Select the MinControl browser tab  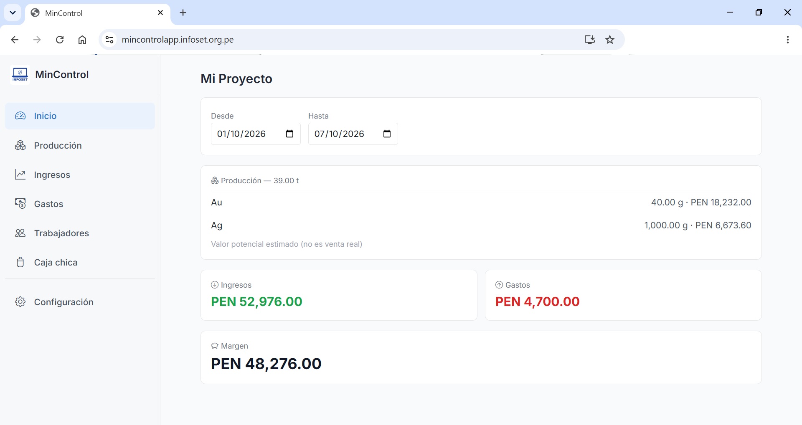(x=98, y=13)
